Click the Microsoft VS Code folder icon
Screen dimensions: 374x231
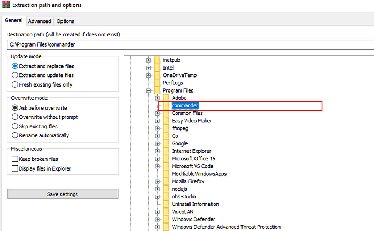click(167, 166)
